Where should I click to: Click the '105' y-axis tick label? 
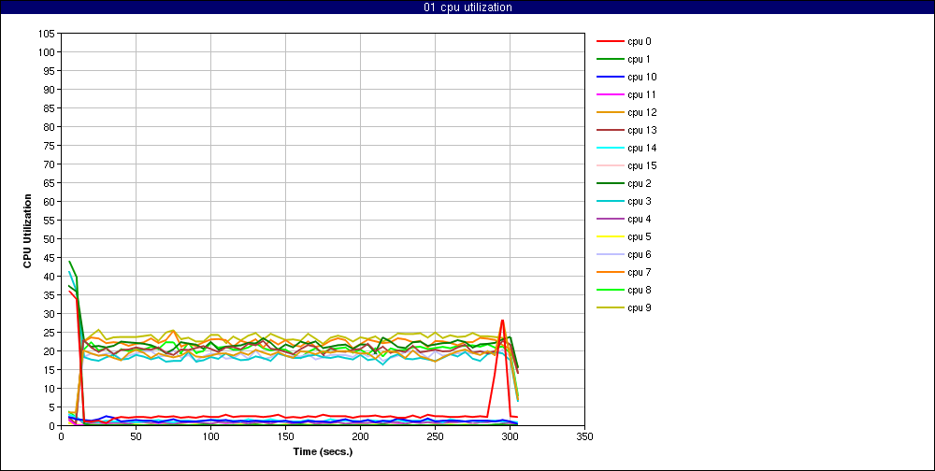(x=49, y=34)
